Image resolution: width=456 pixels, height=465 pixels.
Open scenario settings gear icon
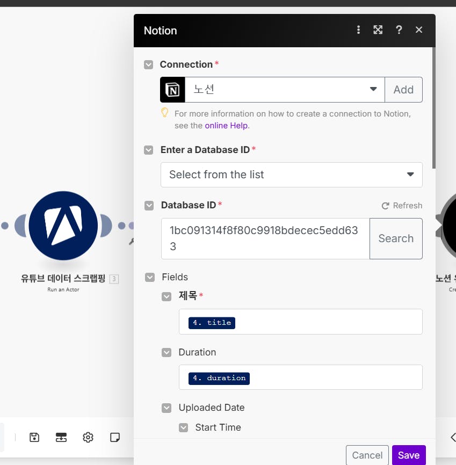coord(88,437)
